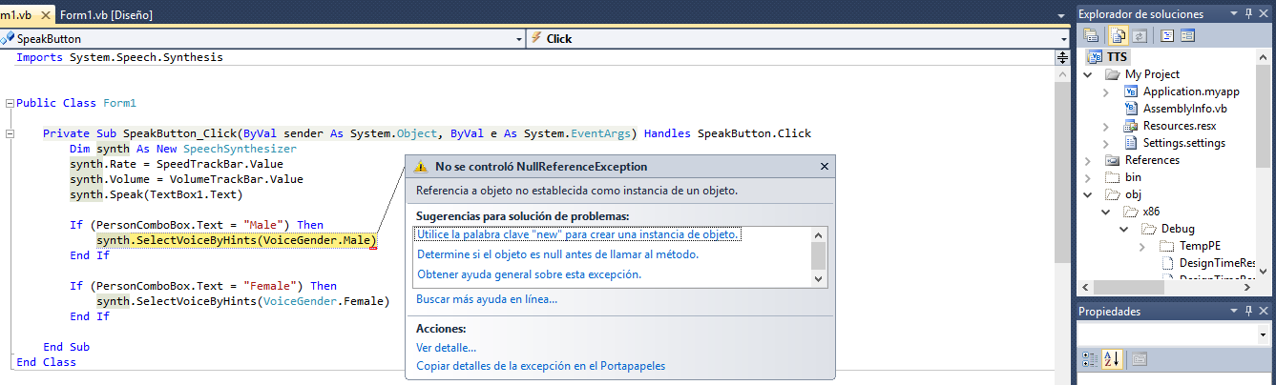Collapse the x86 folder node
The width and height of the screenshot is (1276, 385).
(x=1105, y=212)
